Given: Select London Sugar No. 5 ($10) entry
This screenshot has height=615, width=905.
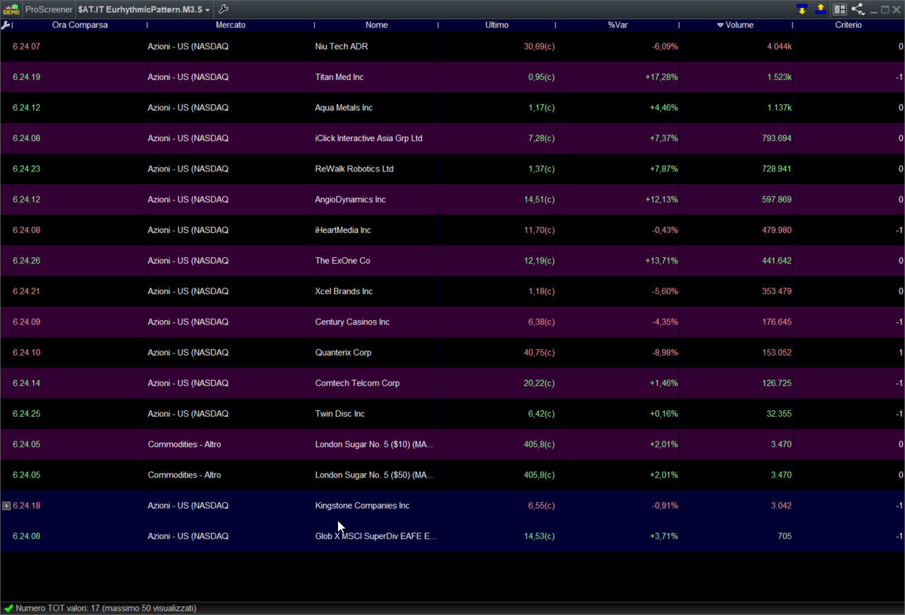Looking at the screenshot, I should 375,444.
